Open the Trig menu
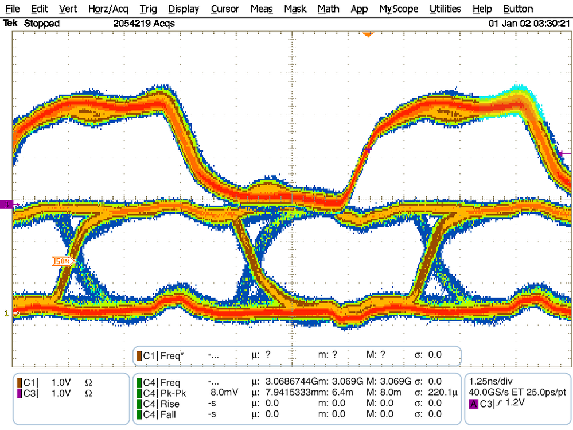573x430 pixels. pos(148,9)
